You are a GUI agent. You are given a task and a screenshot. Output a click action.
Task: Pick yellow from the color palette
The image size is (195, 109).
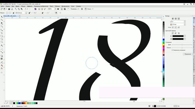[x=164, y=45]
